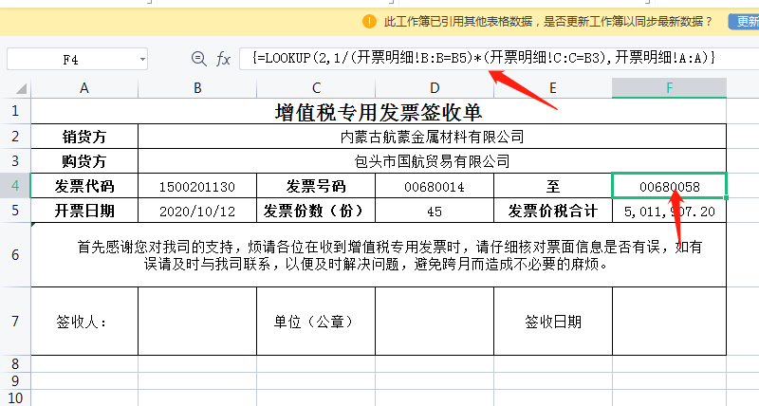Click the title 增值税专用发票签收单
759x406 pixels.
(379, 112)
